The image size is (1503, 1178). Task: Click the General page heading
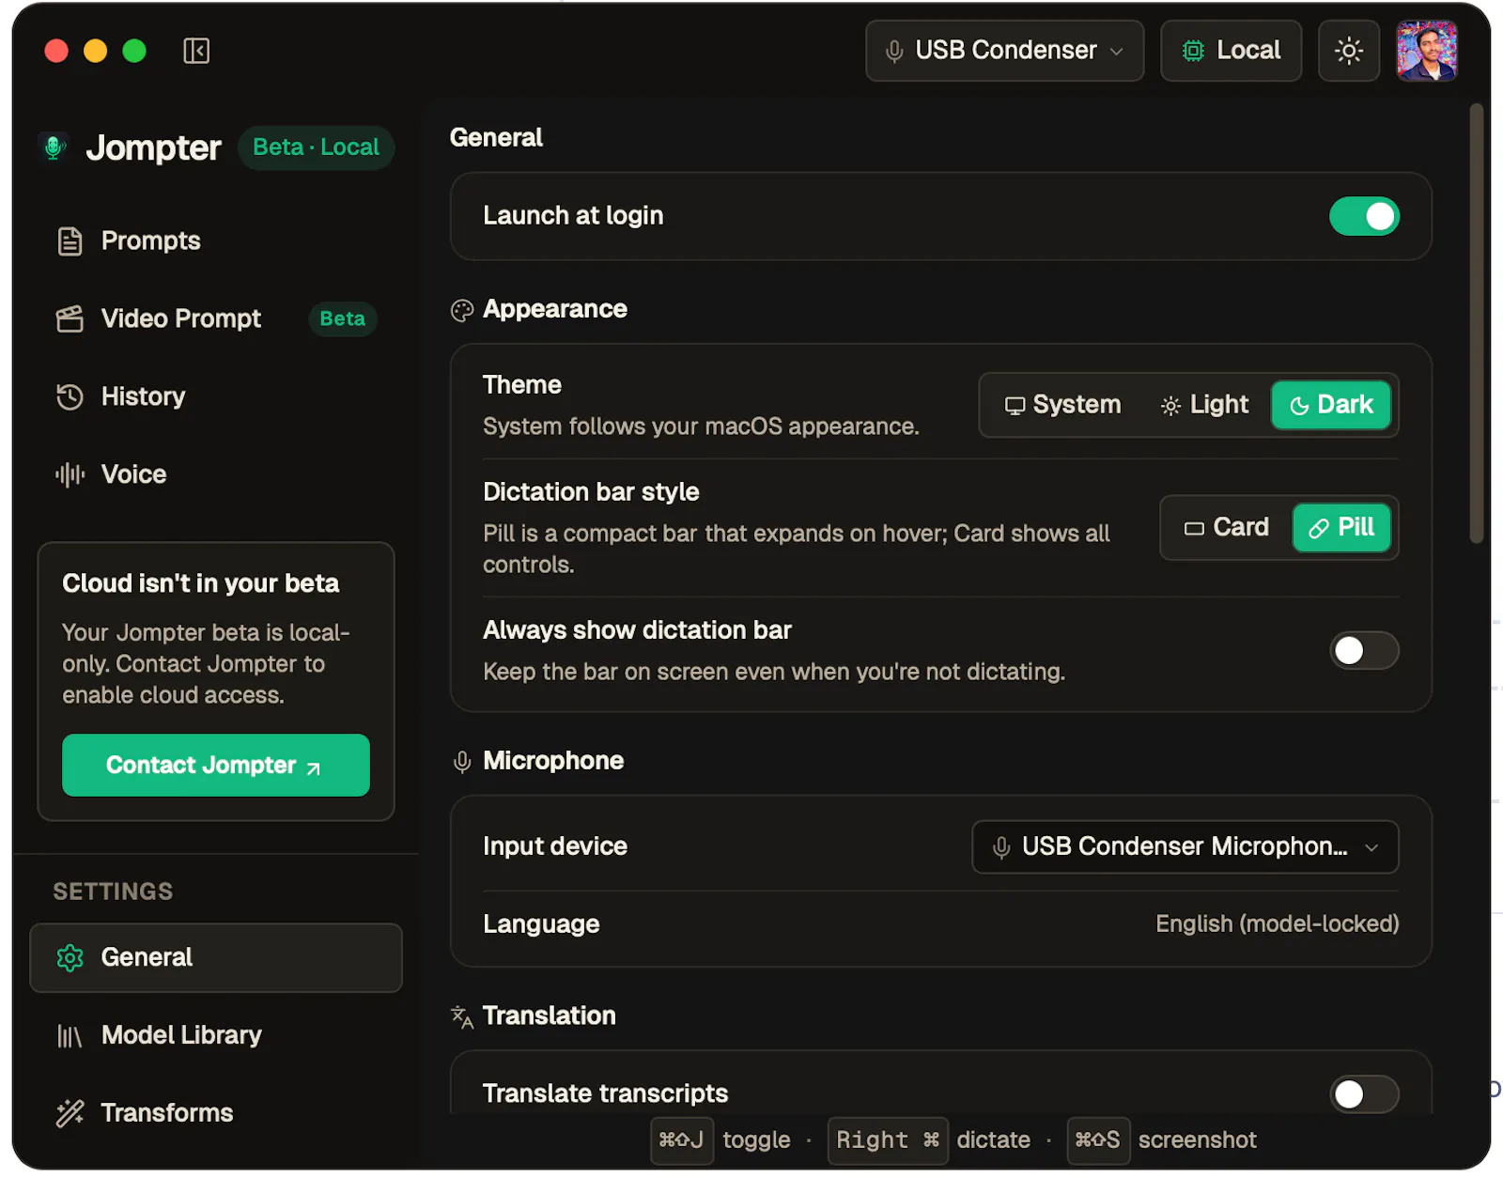tap(496, 138)
